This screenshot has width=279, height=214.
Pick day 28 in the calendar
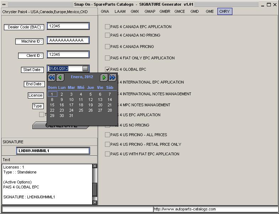(110, 110)
